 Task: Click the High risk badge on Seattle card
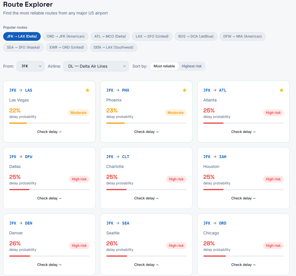pyautogui.click(x=176, y=246)
